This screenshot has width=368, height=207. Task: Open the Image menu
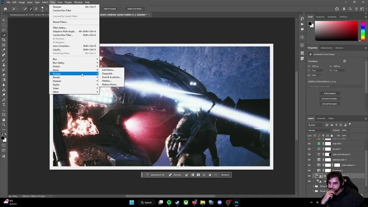pyautogui.click(x=22, y=2)
